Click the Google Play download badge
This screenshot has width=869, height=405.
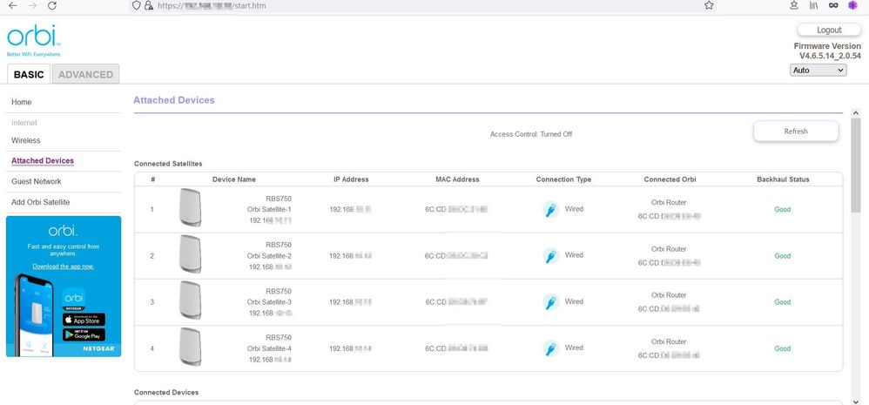(84, 334)
